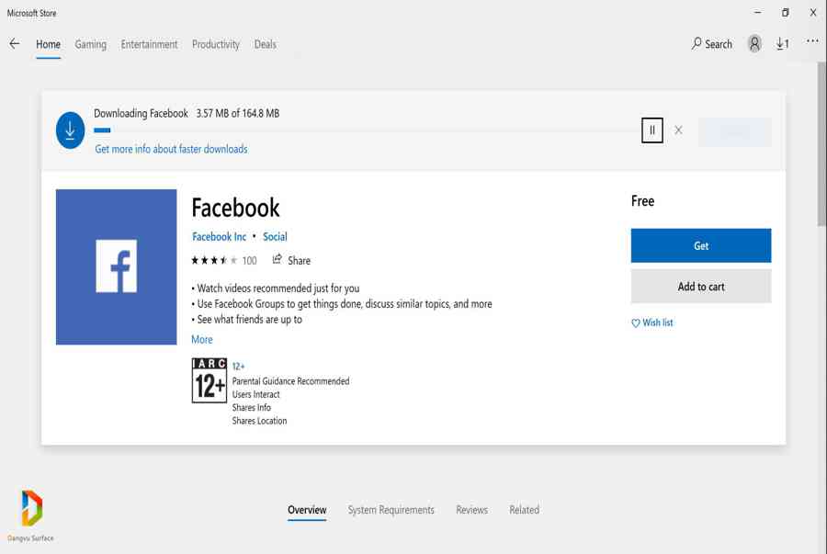This screenshot has height=554, width=827.
Task: Open the user account profile icon
Action: point(754,44)
